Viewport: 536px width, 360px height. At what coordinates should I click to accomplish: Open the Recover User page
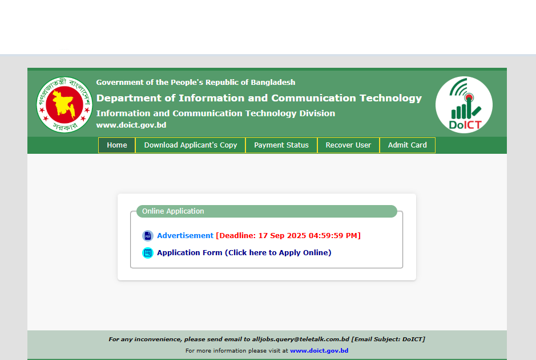[348, 145]
